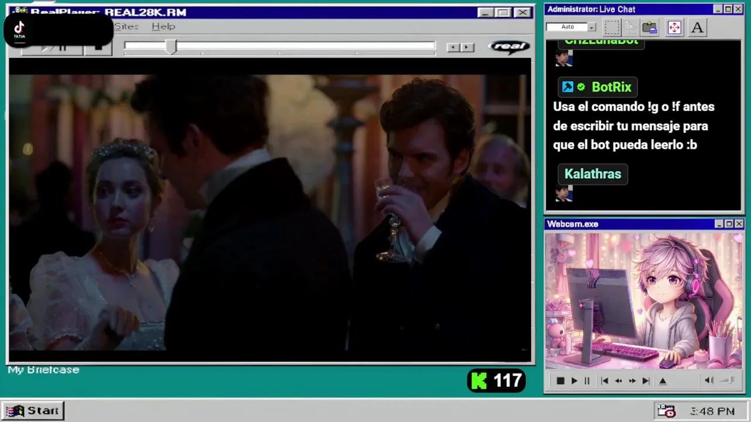This screenshot has width=751, height=422.
Task: Minimize the Webcam.exe window
Action: pyautogui.click(x=719, y=224)
